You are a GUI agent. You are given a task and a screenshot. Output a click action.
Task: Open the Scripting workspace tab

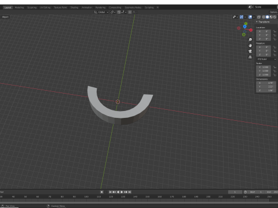tap(149, 8)
